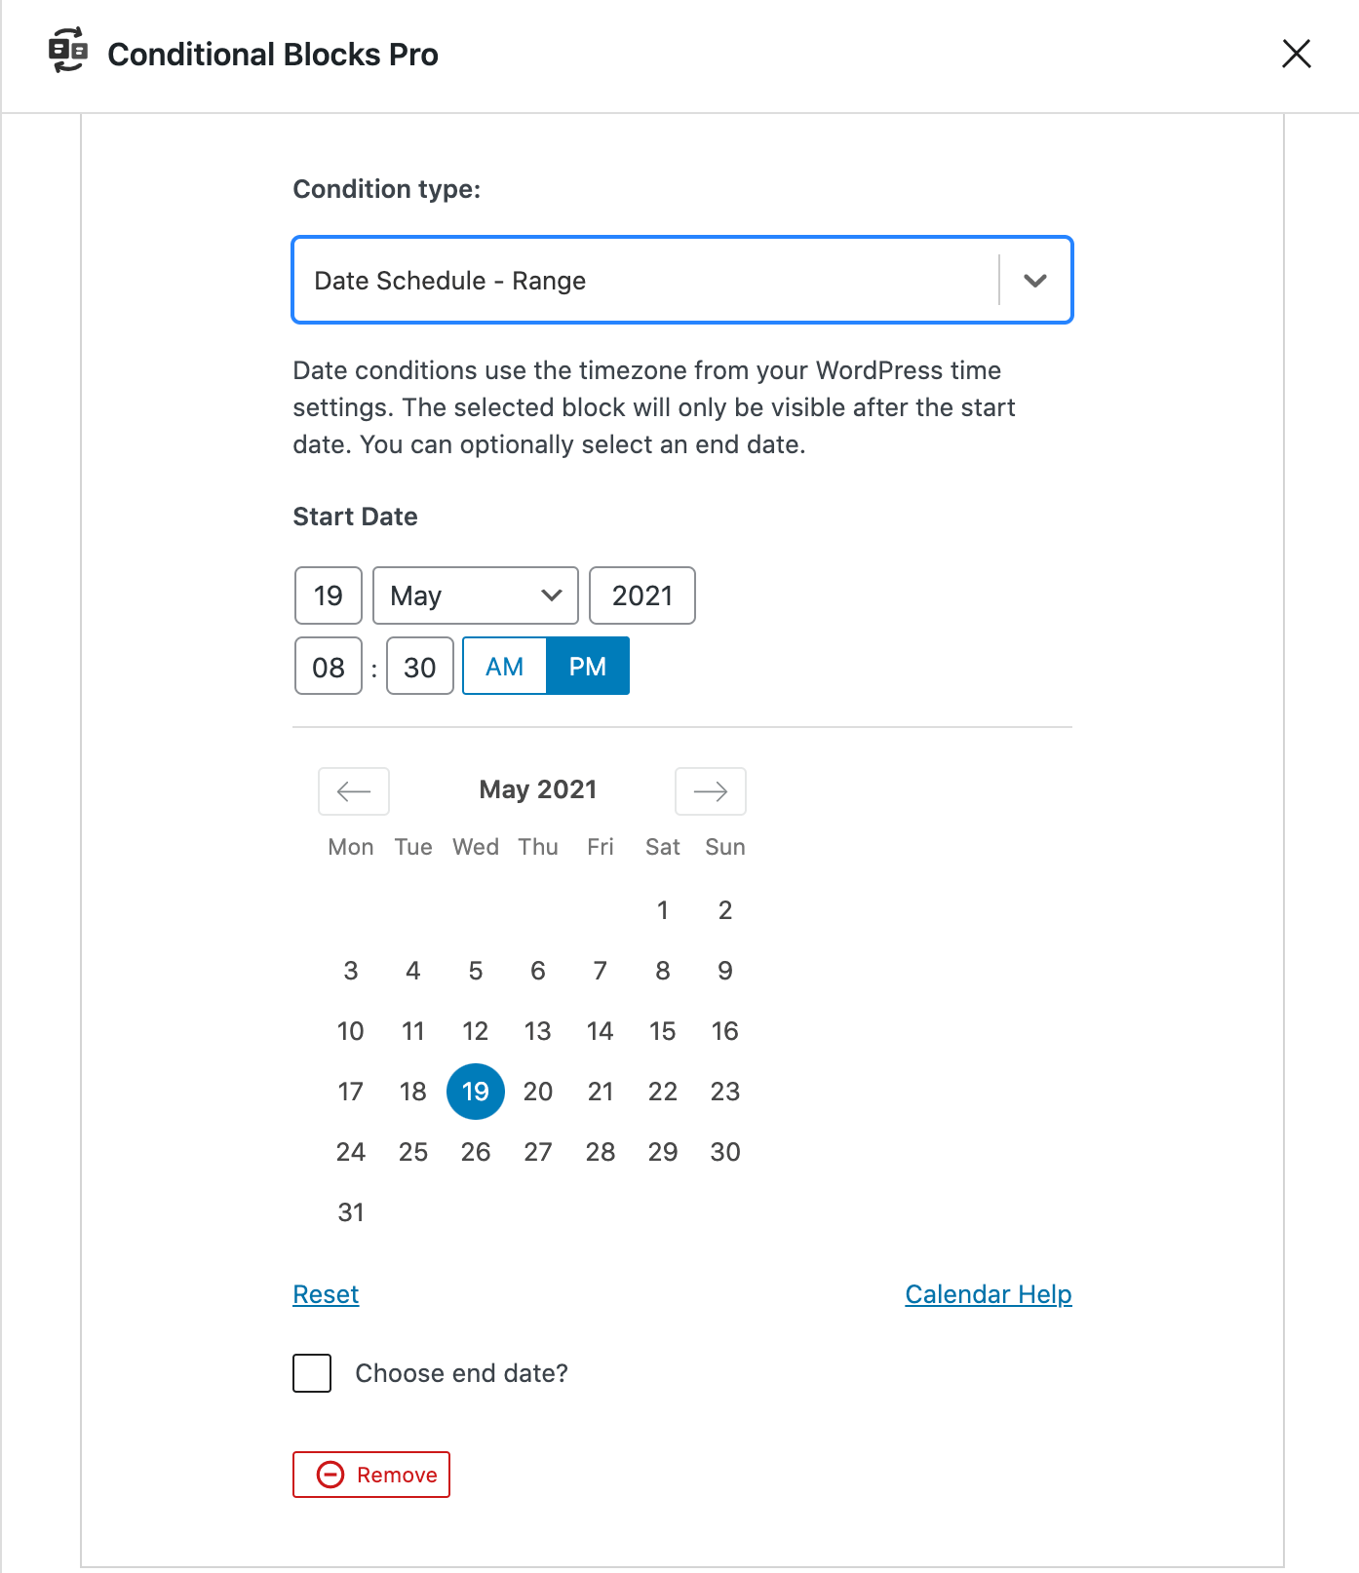Enable the Choose end date checkbox
Image resolution: width=1359 pixels, height=1573 pixels.
point(311,1373)
